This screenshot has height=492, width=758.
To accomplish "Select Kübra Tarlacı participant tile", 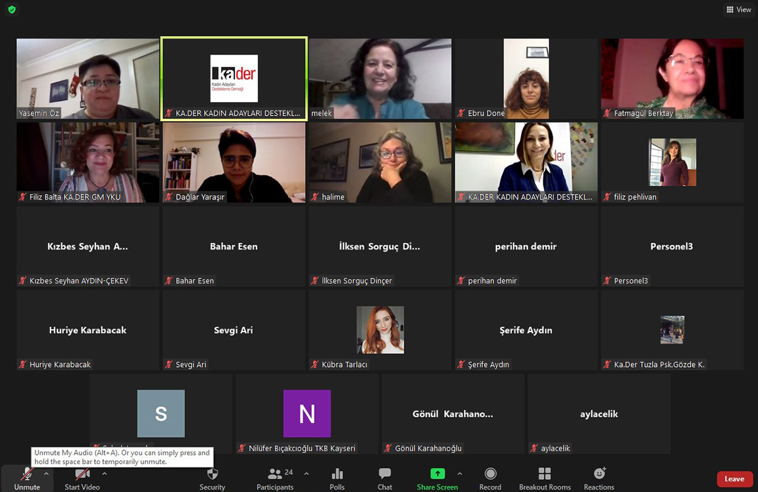I will click(x=380, y=330).
